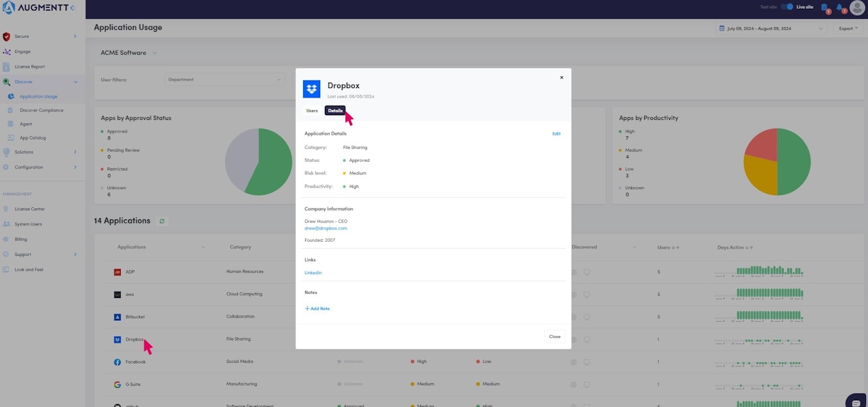The image size is (868, 407).
Task: Click Edit in Application Details
Action: pyautogui.click(x=556, y=134)
